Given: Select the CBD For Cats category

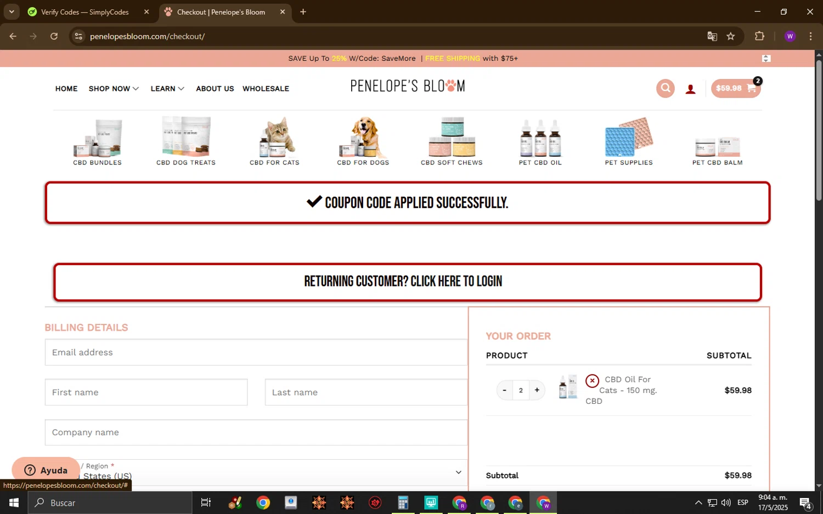Looking at the screenshot, I should pyautogui.click(x=274, y=141).
